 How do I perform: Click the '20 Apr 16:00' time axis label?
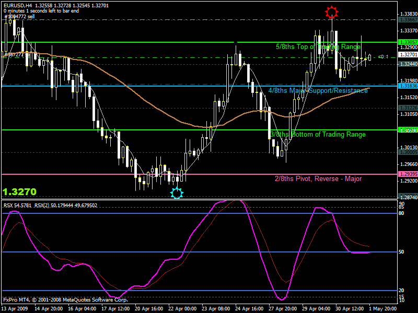pyautogui.click(x=149, y=309)
